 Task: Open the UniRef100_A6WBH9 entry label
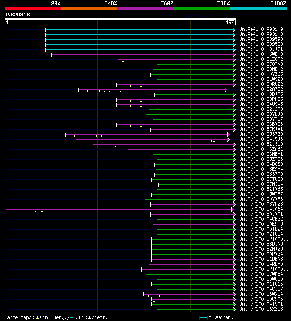pos(261,54)
